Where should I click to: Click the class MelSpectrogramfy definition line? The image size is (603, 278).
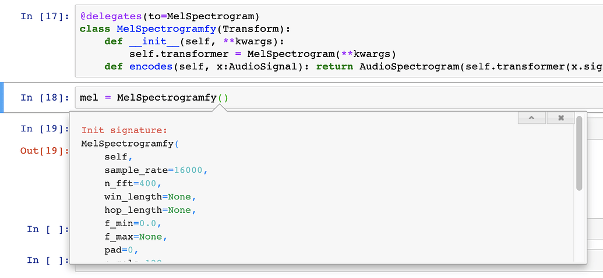pyautogui.click(x=184, y=28)
